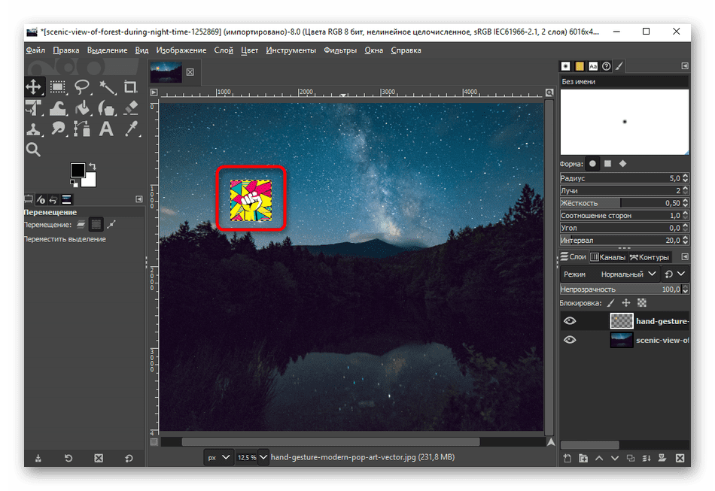
Task: Select the Clone stamp tool
Action: click(34, 129)
